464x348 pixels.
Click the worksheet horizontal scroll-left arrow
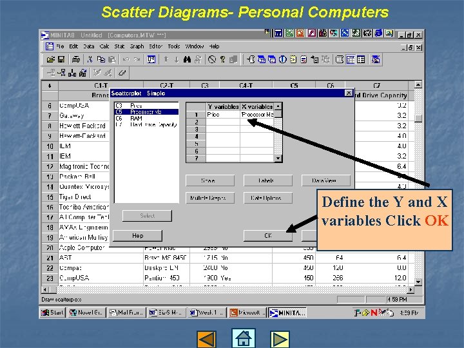click(45, 289)
